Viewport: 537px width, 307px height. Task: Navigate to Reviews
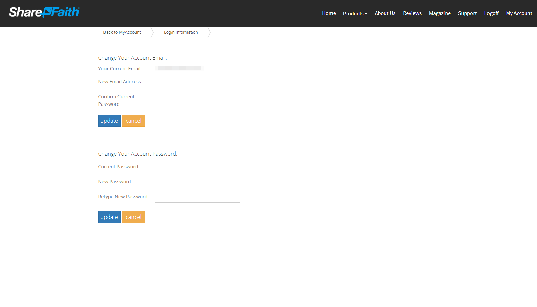tap(412, 13)
